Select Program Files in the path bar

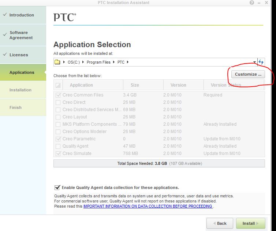pos(98,62)
